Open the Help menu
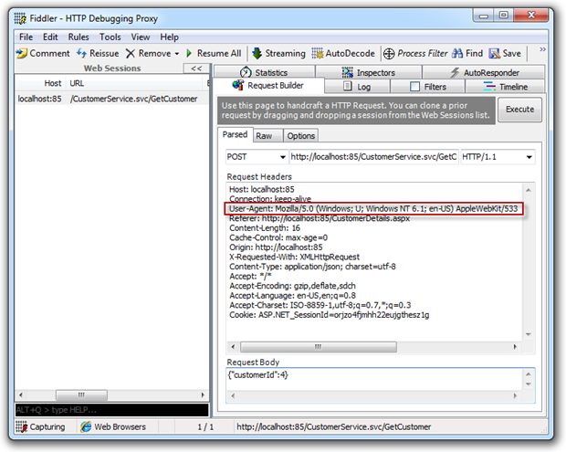566x452 pixels. click(x=169, y=37)
